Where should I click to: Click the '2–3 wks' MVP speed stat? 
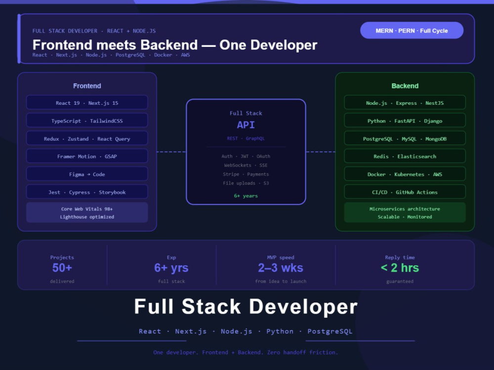click(281, 268)
